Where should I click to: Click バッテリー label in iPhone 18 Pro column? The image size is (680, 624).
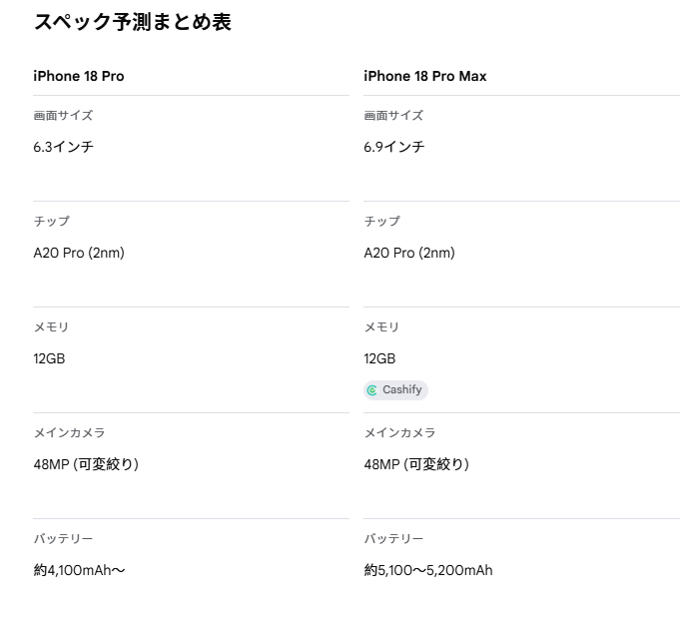click(x=63, y=539)
